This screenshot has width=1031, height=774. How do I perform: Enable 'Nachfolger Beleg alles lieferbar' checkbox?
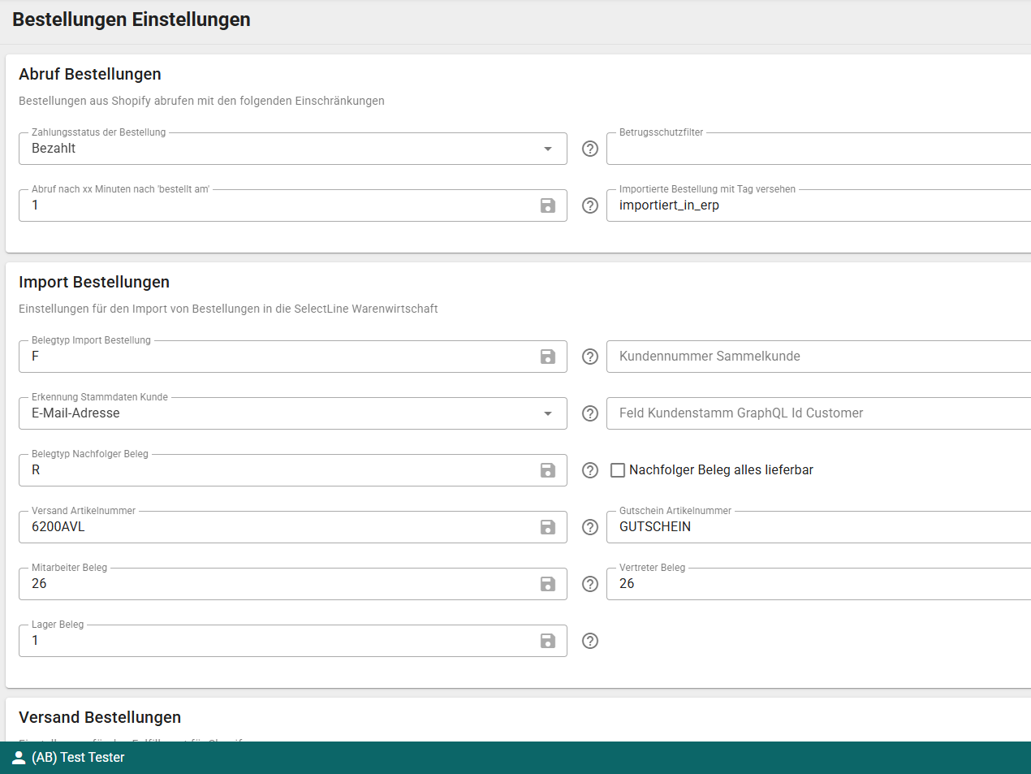618,470
